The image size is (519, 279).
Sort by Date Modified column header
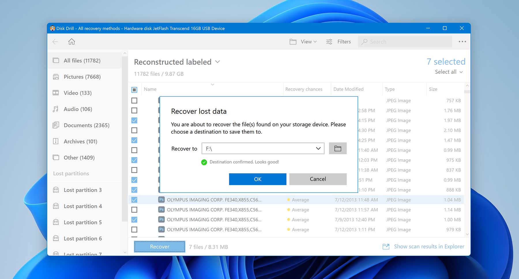pyautogui.click(x=348, y=89)
